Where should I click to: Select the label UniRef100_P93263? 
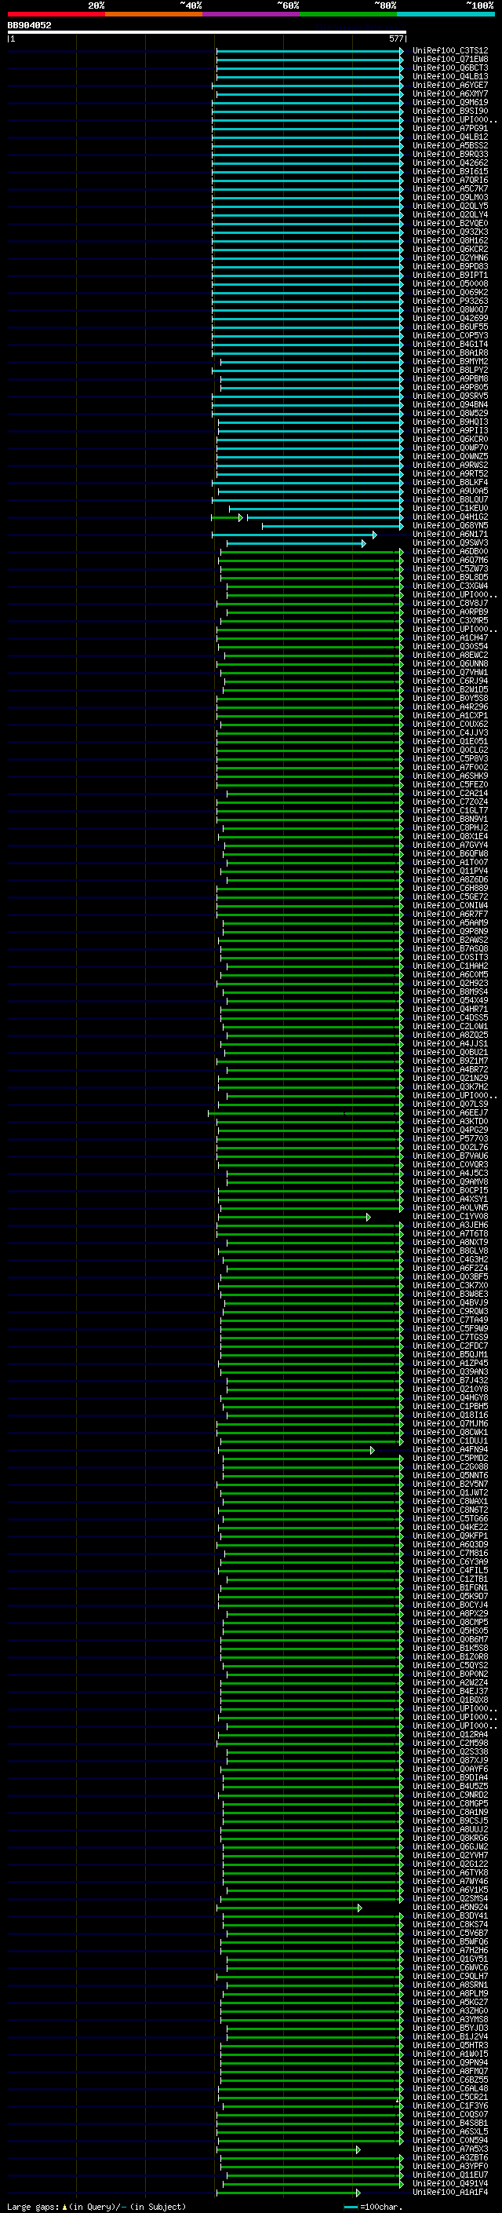pyautogui.click(x=449, y=301)
